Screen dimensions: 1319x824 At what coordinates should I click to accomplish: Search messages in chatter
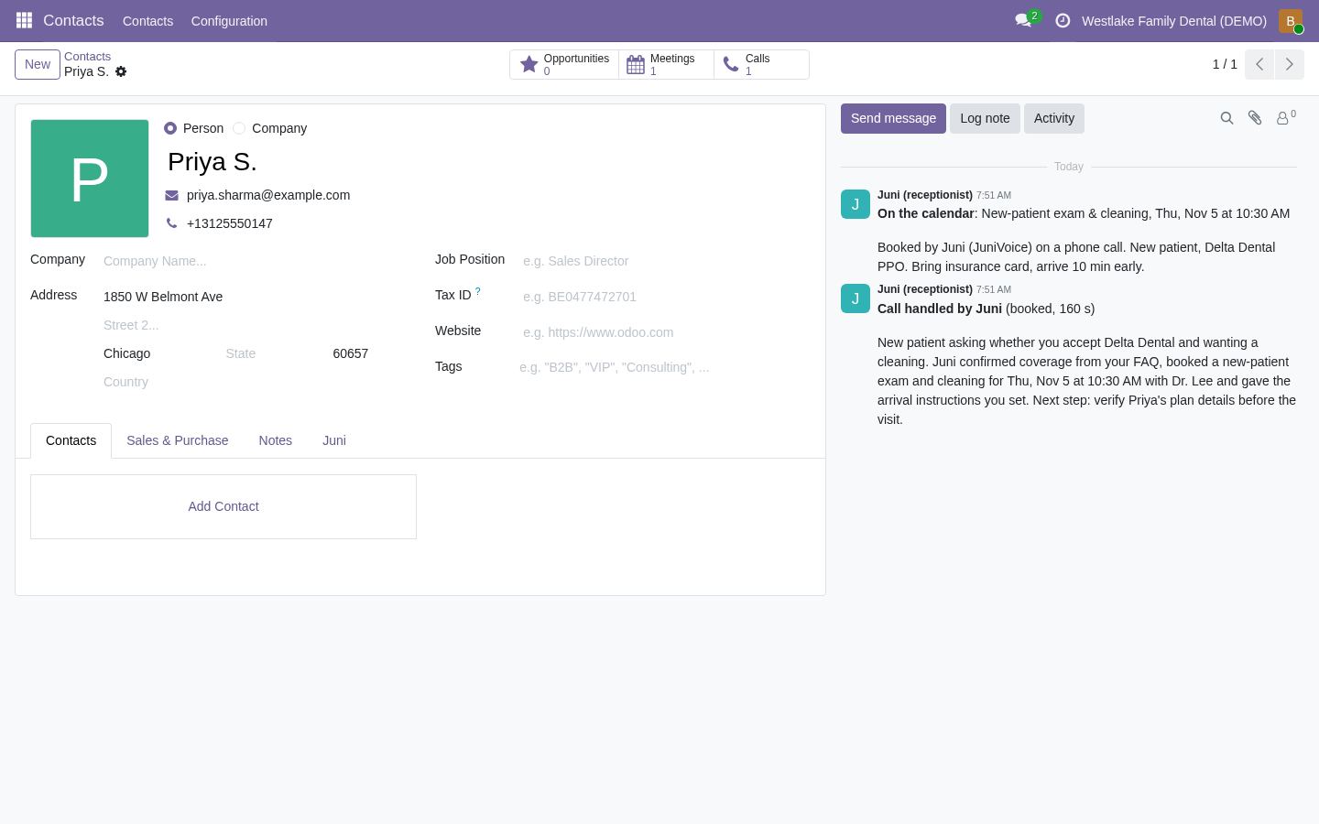1226,118
